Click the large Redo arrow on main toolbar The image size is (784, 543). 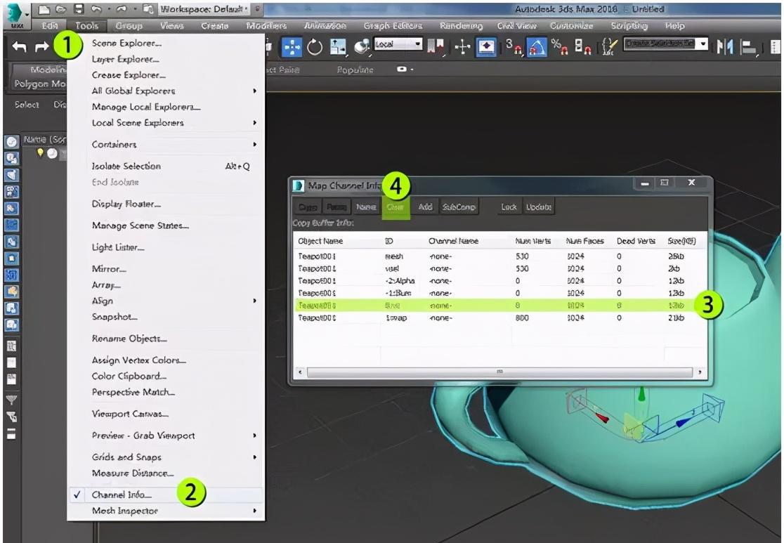pos(41,46)
